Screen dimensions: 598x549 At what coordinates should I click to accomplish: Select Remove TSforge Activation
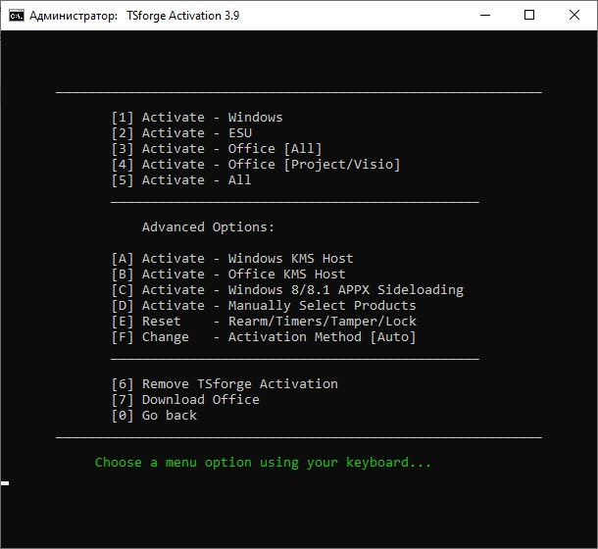click(224, 384)
